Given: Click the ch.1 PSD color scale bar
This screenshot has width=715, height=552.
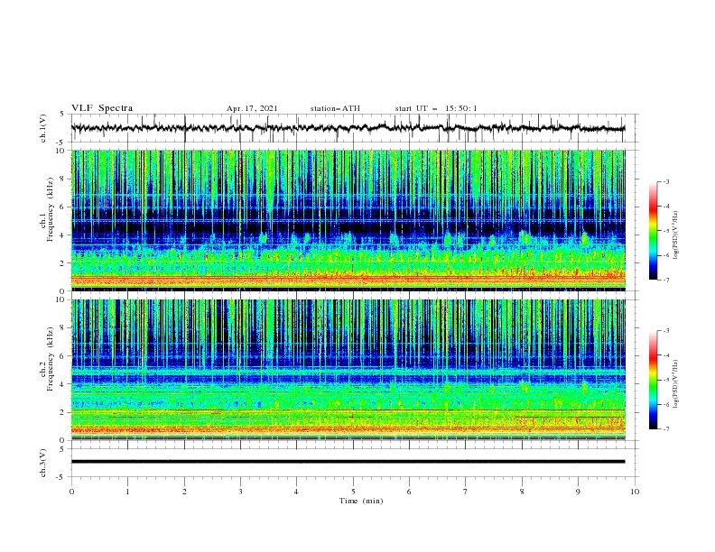Looking at the screenshot, I should click(653, 231).
